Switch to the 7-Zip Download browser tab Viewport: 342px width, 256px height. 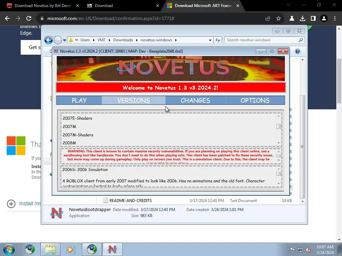tap(104, 6)
